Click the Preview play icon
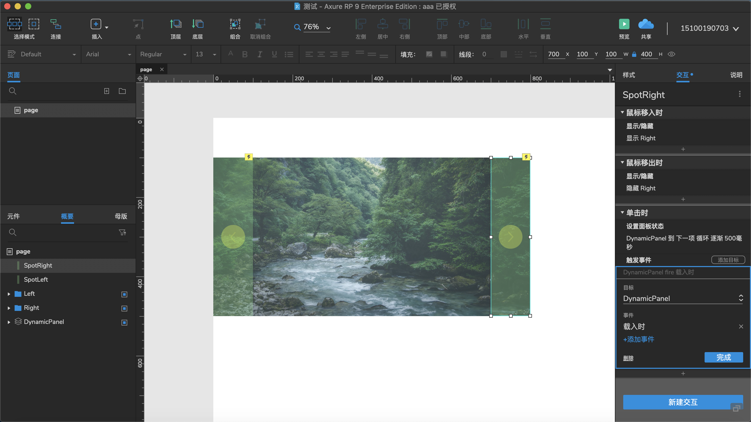Image resolution: width=751 pixels, height=422 pixels. [x=624, y=24]
